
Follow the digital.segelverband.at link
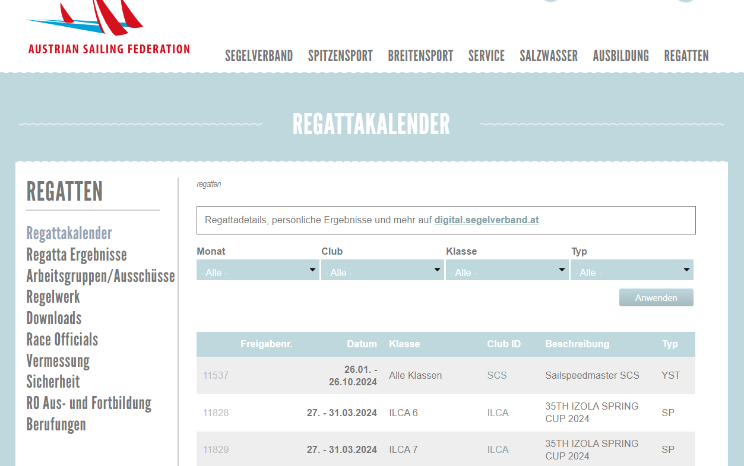click(x=486, y=220)
